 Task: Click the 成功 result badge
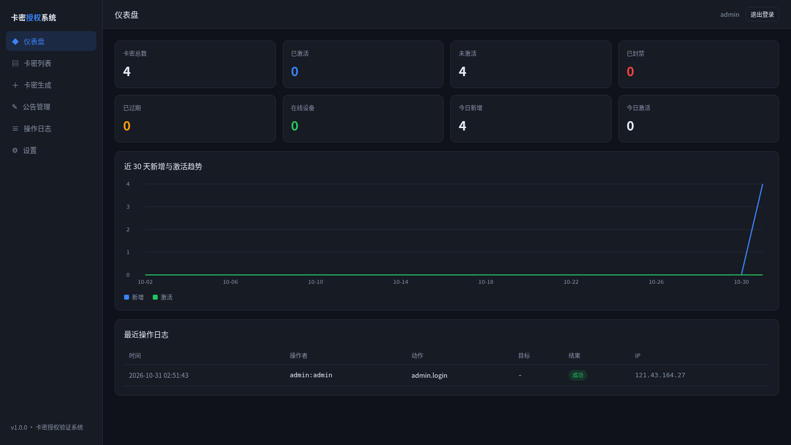pos(577,375)
